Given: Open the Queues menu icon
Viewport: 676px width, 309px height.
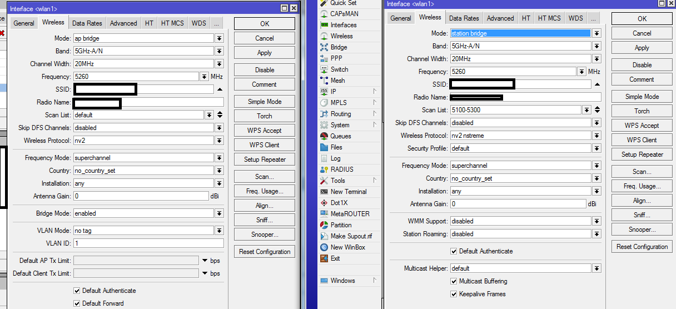Looking at the screenshot, I should 325,136.
